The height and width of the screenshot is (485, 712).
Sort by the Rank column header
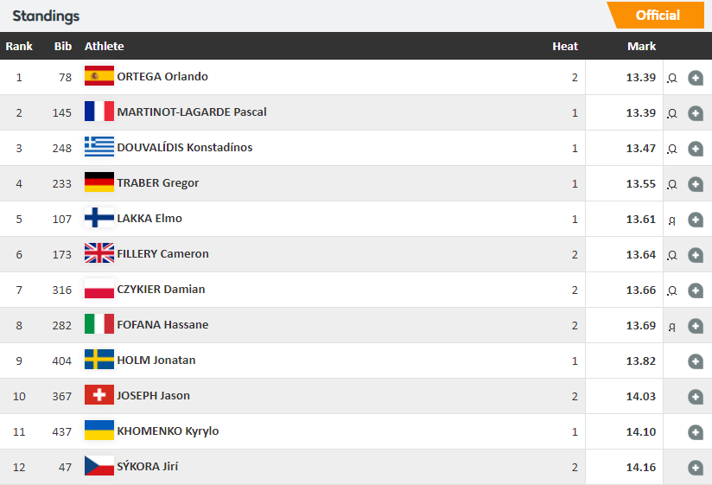pos(19,47)
